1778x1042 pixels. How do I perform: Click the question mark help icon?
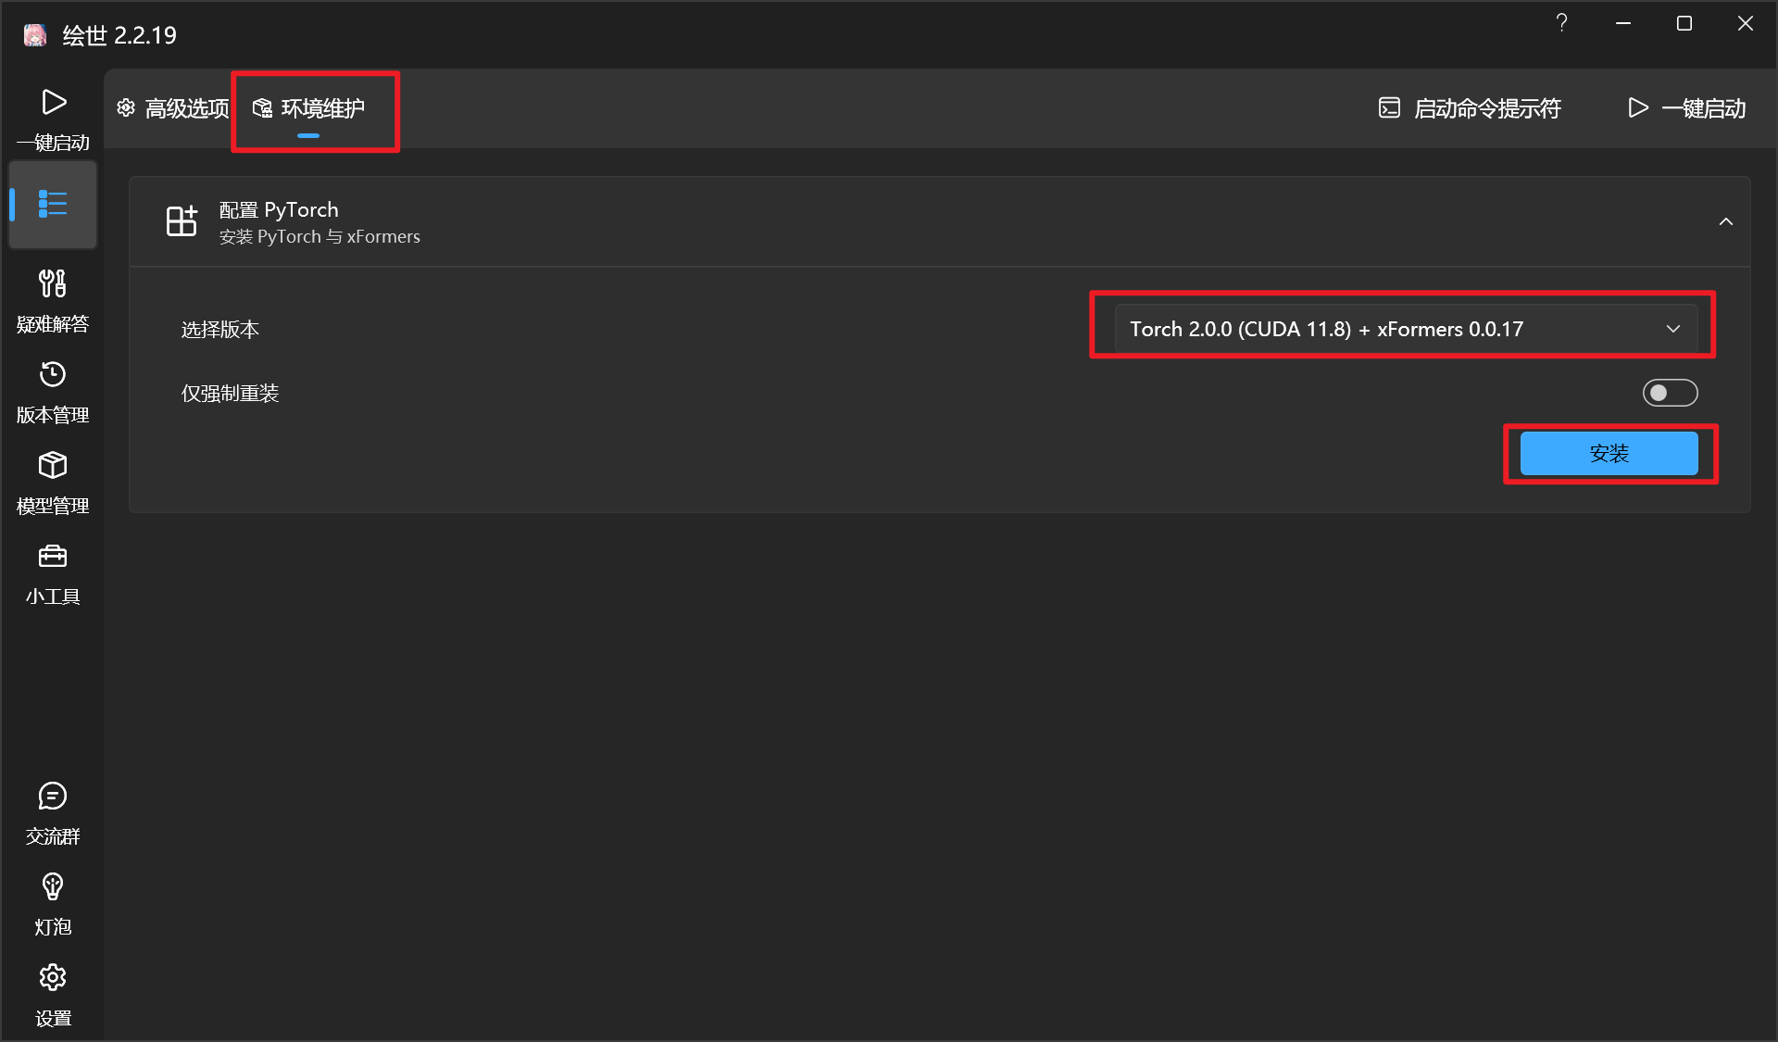(x=1561, y=23)
